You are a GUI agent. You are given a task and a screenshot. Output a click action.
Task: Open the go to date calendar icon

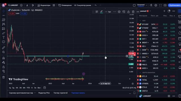point(45,88)
